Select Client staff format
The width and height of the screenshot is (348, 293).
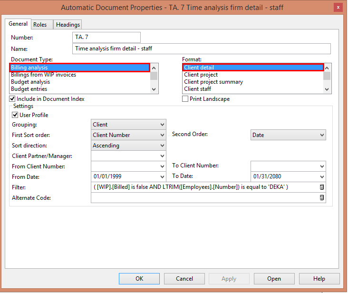coord(253,89)
